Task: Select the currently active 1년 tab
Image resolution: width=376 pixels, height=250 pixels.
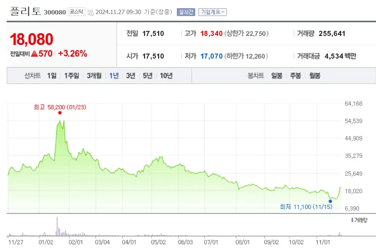Action: tap(113, 75)
